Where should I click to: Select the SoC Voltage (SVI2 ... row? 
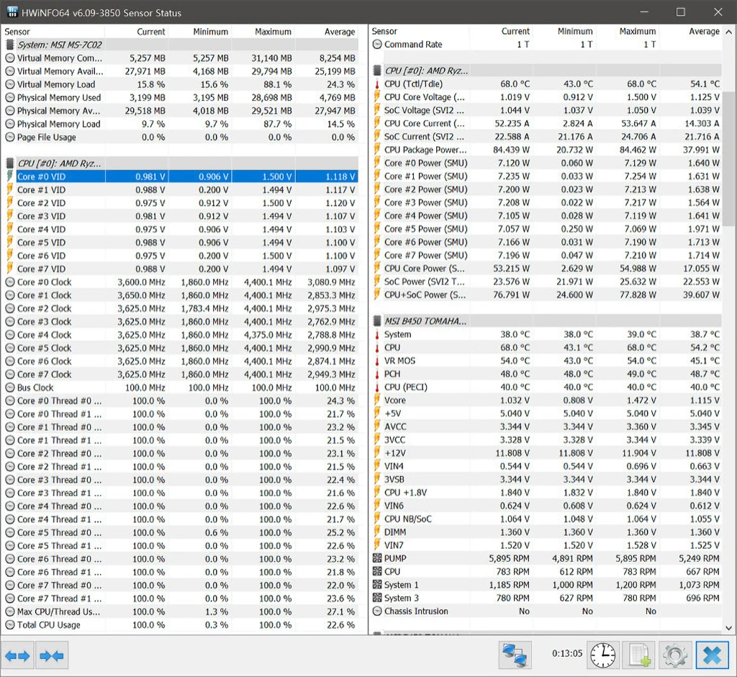tap(546, 111)
